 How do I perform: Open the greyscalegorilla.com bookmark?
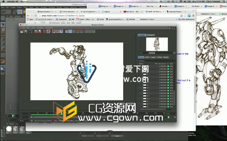115,19
